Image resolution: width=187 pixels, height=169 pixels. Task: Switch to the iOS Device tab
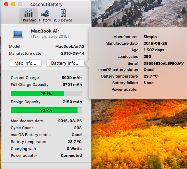coord(63,16)
